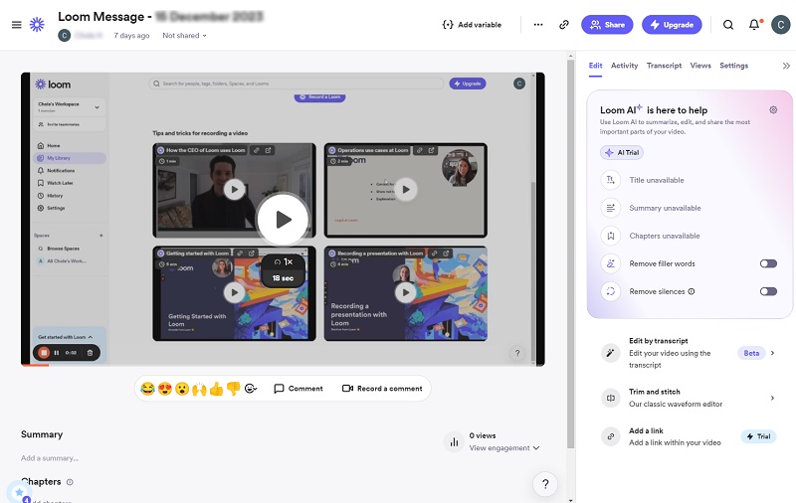
Task: Open notifications bell
Action: click(x=755, y=24)
